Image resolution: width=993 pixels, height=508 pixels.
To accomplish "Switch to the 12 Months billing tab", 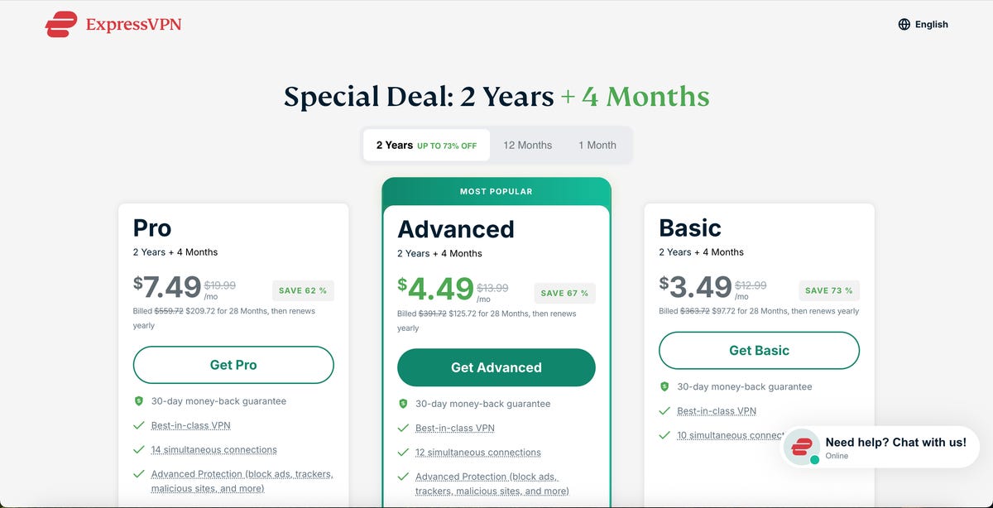I will click(527, 145).
